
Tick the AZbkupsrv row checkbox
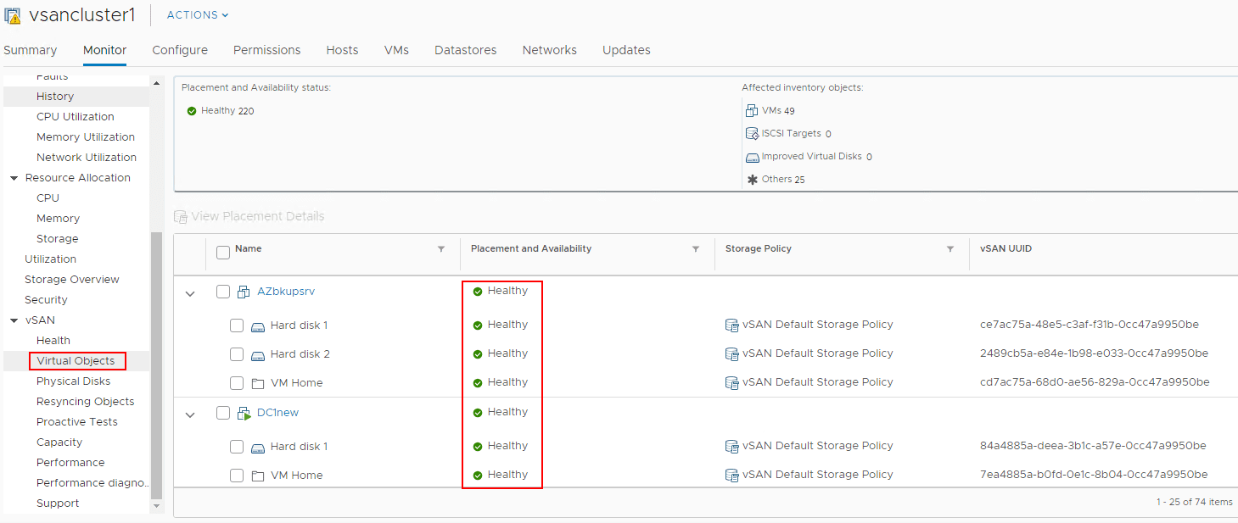pos(223,292)
